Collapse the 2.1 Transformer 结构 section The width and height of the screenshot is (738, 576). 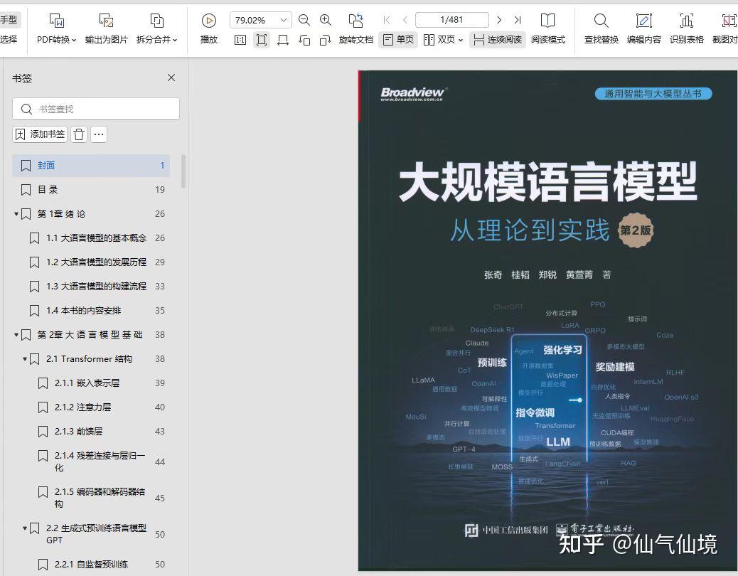point(24,359)
